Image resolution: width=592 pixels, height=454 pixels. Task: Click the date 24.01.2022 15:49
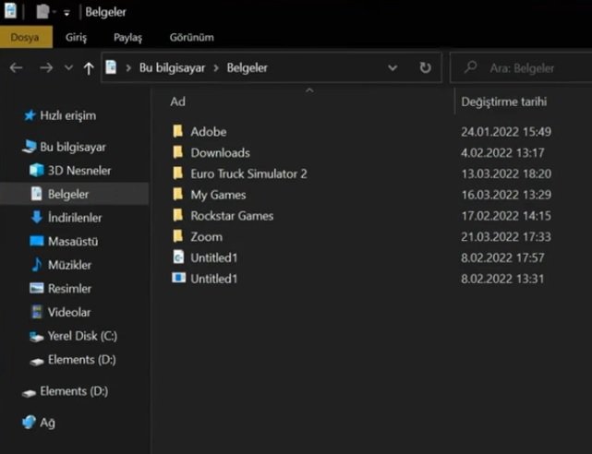pyautogui.click(x=506, y=132)
